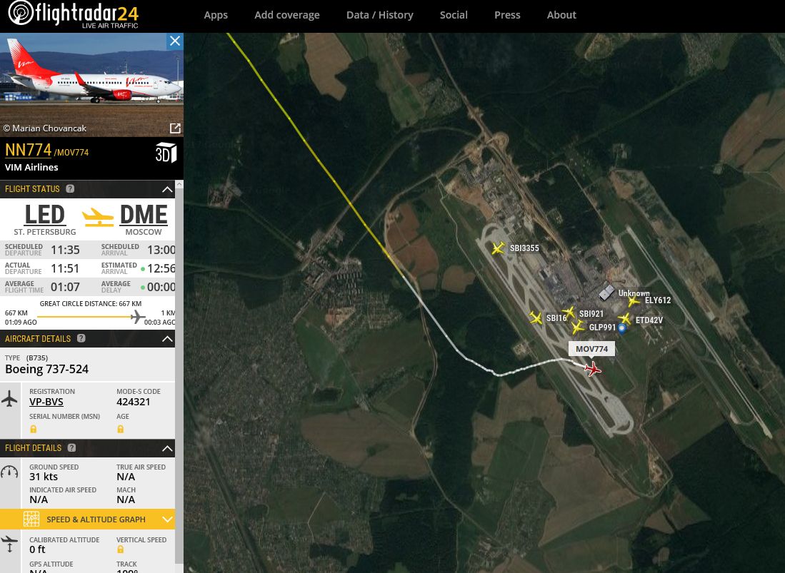Open the Add coverage menu item
Image resolution: width=785 pixels, height=573 pixels.
coord(287,15)
